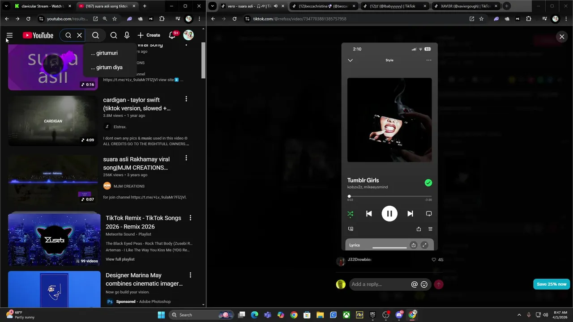This screenshot has height=322, width=573.
Task: Open the TikTok Remix playlist thumbnail
Action: (x=54, y=240)
